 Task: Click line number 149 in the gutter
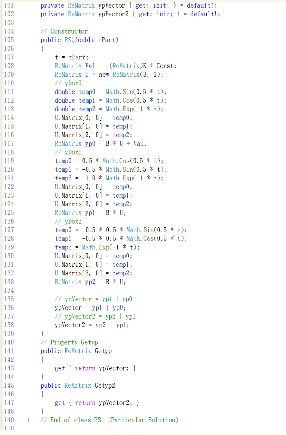[9, 420]
